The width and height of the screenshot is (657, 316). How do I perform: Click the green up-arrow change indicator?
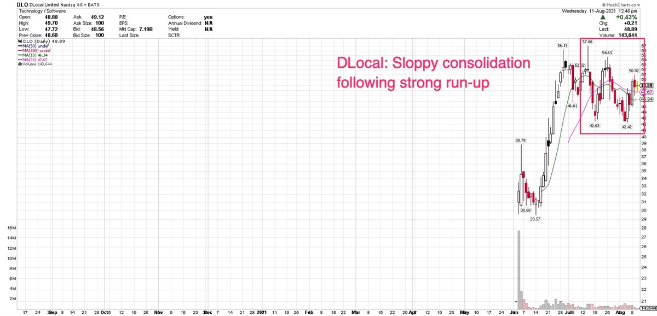tap(603, 17)
